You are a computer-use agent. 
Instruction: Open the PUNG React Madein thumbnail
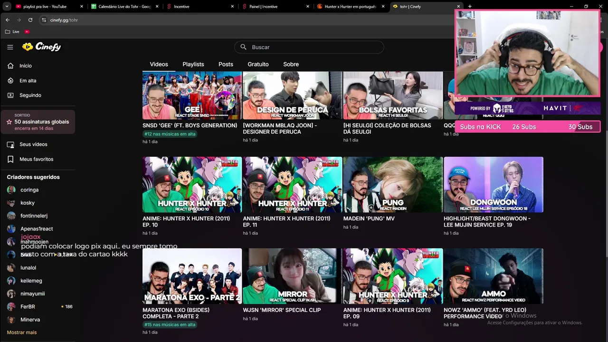(x=393, y=184)
